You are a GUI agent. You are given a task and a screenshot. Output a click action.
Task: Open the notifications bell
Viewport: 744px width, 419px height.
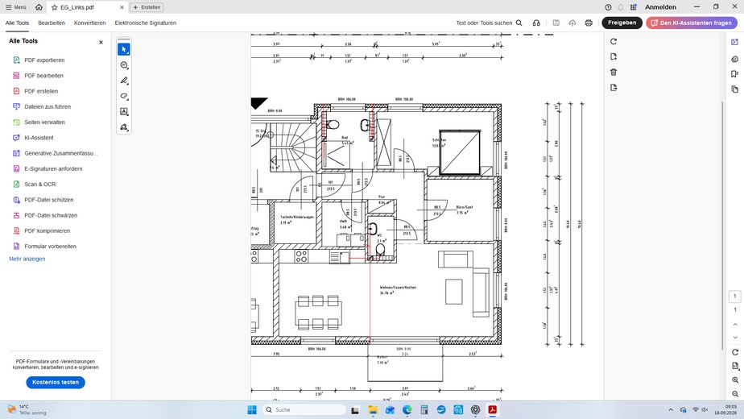(621, 7)
